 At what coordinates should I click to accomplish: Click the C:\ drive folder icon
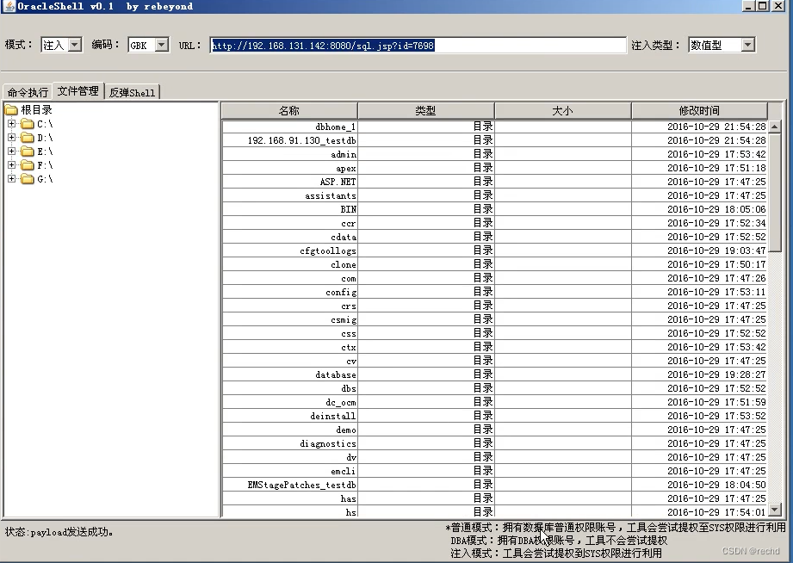click(28, 123)
